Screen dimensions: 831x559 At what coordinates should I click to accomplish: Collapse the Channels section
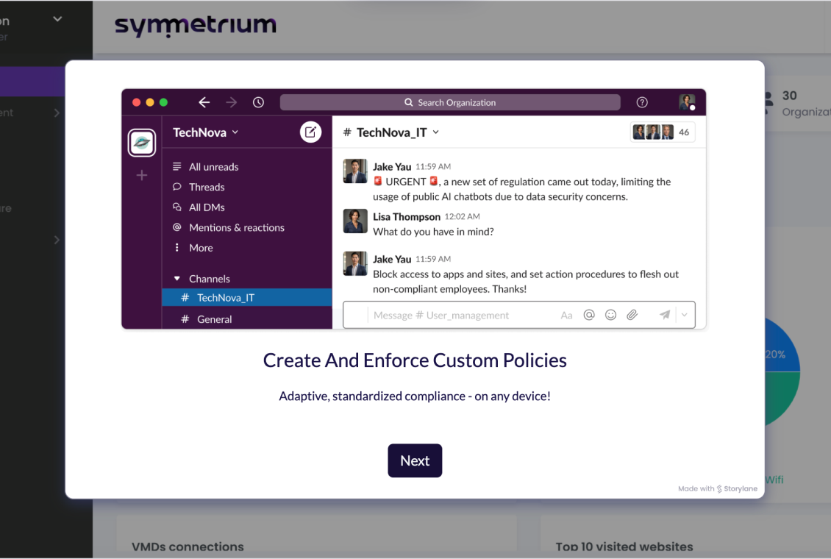click(x=177, y=278)
